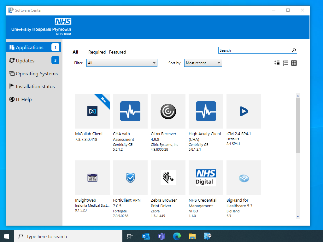Switch to tile grid view icon
Screen dimensions: 323x242
pos(294,63)
